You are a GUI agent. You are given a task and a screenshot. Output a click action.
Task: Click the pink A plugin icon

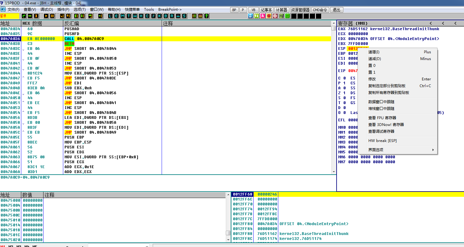(263, 16)
